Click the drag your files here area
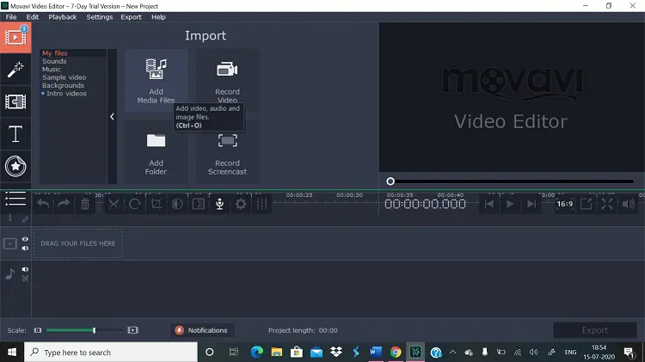This screenshot has height=362, width=645. [78, 243]
